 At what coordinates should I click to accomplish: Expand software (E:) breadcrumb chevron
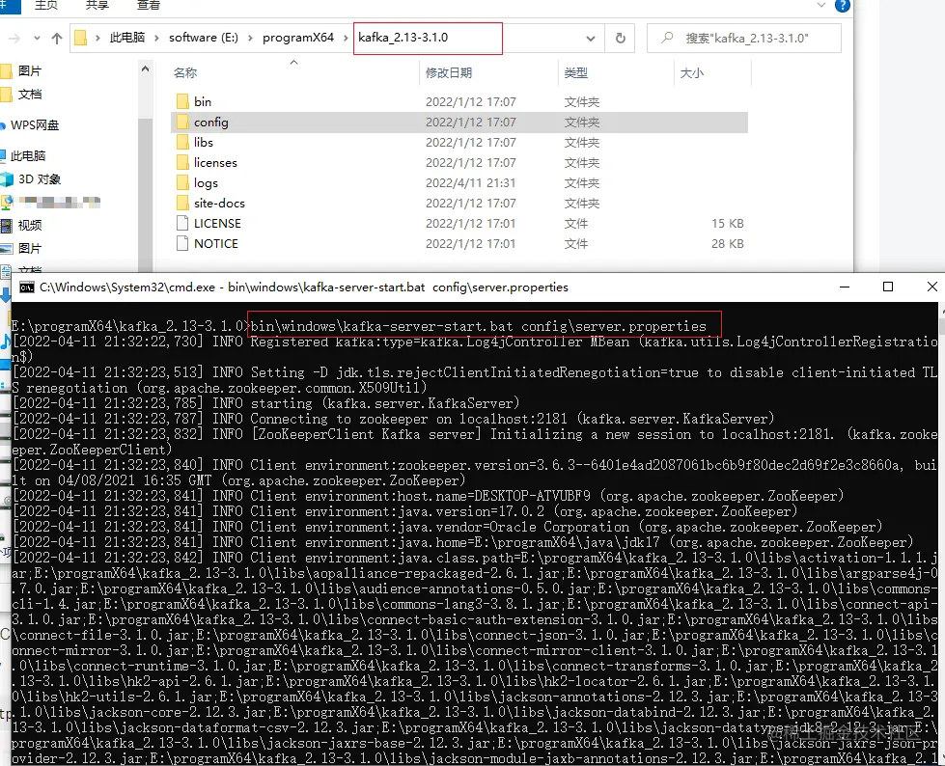pos(250,38)
